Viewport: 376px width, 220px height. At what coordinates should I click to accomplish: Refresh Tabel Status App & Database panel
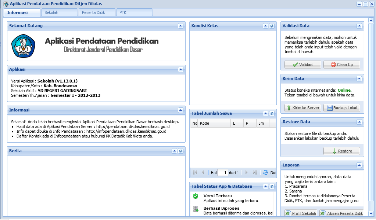[272, 187]
